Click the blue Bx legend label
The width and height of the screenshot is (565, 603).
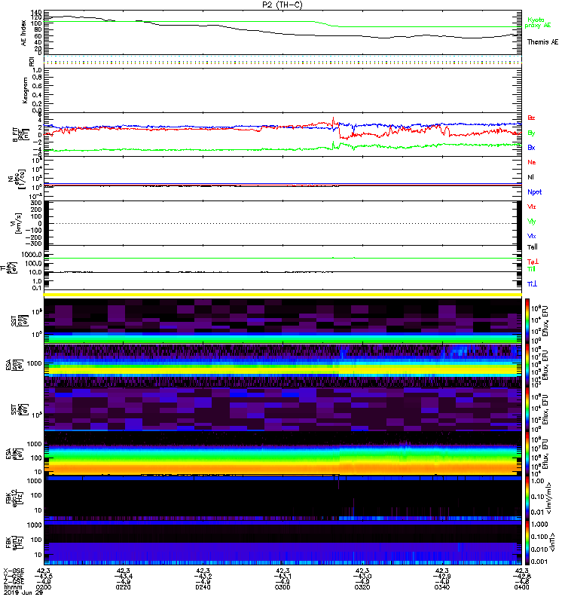(531, 147)
